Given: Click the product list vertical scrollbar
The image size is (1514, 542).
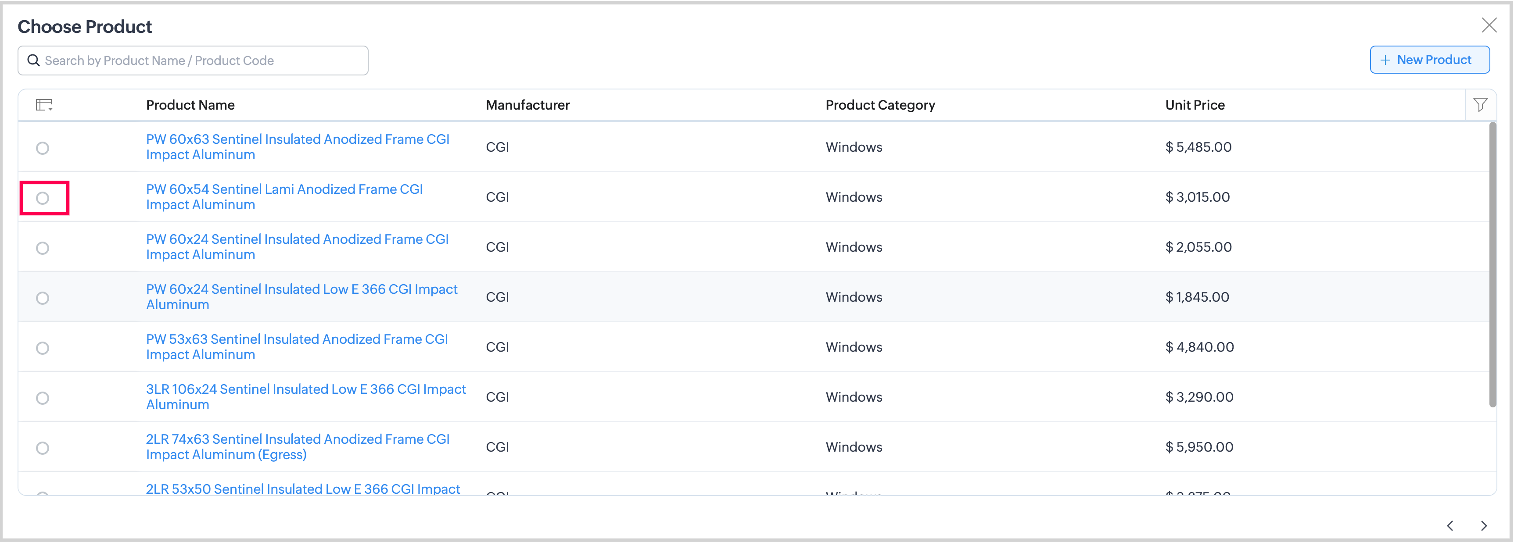Looking at the screenshot, I should 1492,264.
